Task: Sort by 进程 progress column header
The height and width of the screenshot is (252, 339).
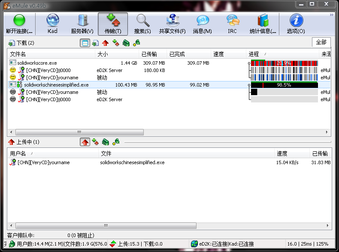Action: point(282,54)
